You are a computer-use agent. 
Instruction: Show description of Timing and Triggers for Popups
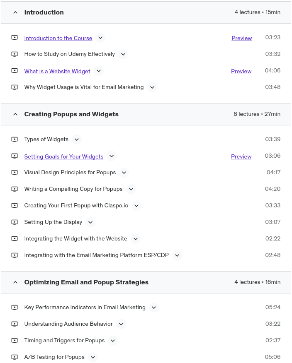tap(113, 341)
